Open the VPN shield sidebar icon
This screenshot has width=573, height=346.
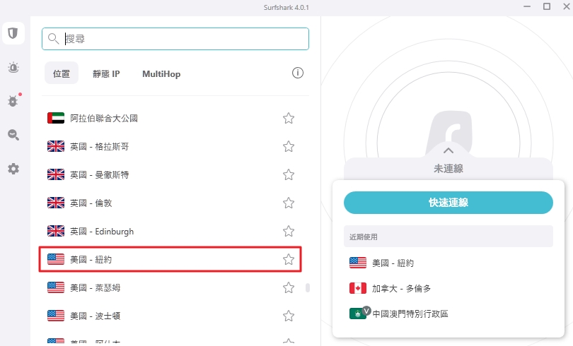pyautogui.click(x=13, y=33)
